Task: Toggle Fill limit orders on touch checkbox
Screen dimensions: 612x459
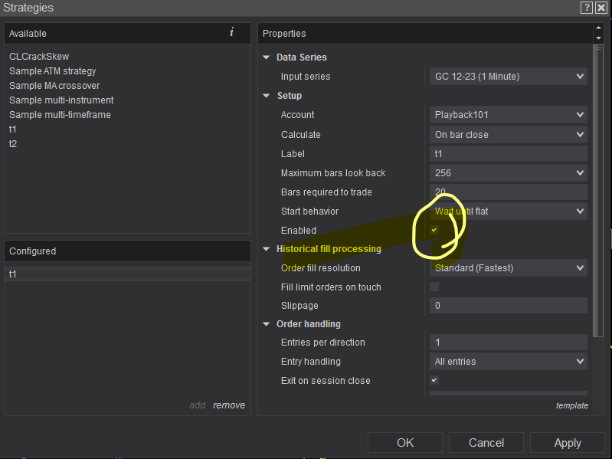Action: coord(434,287)
